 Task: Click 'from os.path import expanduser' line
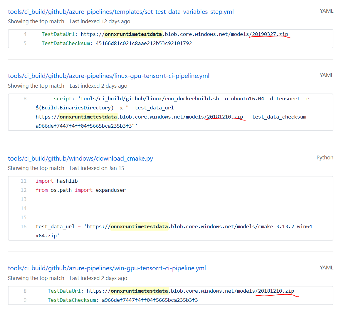pyautogui.click(x=80, y=190)
